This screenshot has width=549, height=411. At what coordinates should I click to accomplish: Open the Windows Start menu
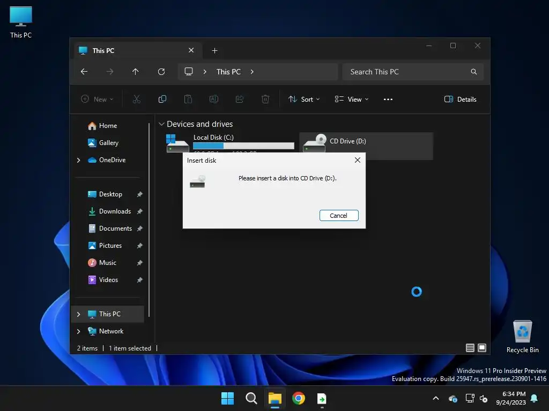coord(227,398)
